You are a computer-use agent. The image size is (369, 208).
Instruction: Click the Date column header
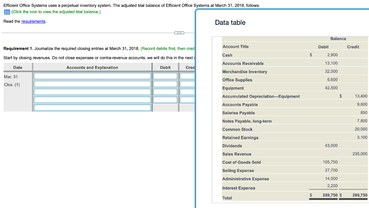[18, 67]
